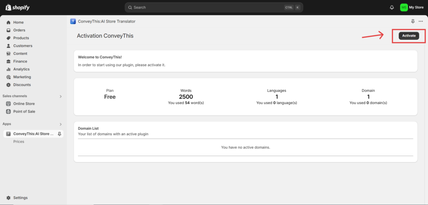Viewport: 428px width, 205px height.
Task: Open the MS store avatar menu
Action: click(404, 8)
